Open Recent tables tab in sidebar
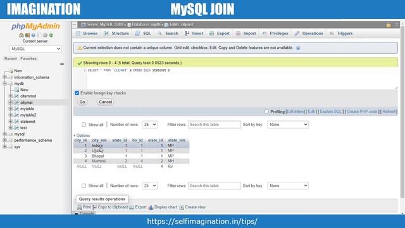 point(11,59)
